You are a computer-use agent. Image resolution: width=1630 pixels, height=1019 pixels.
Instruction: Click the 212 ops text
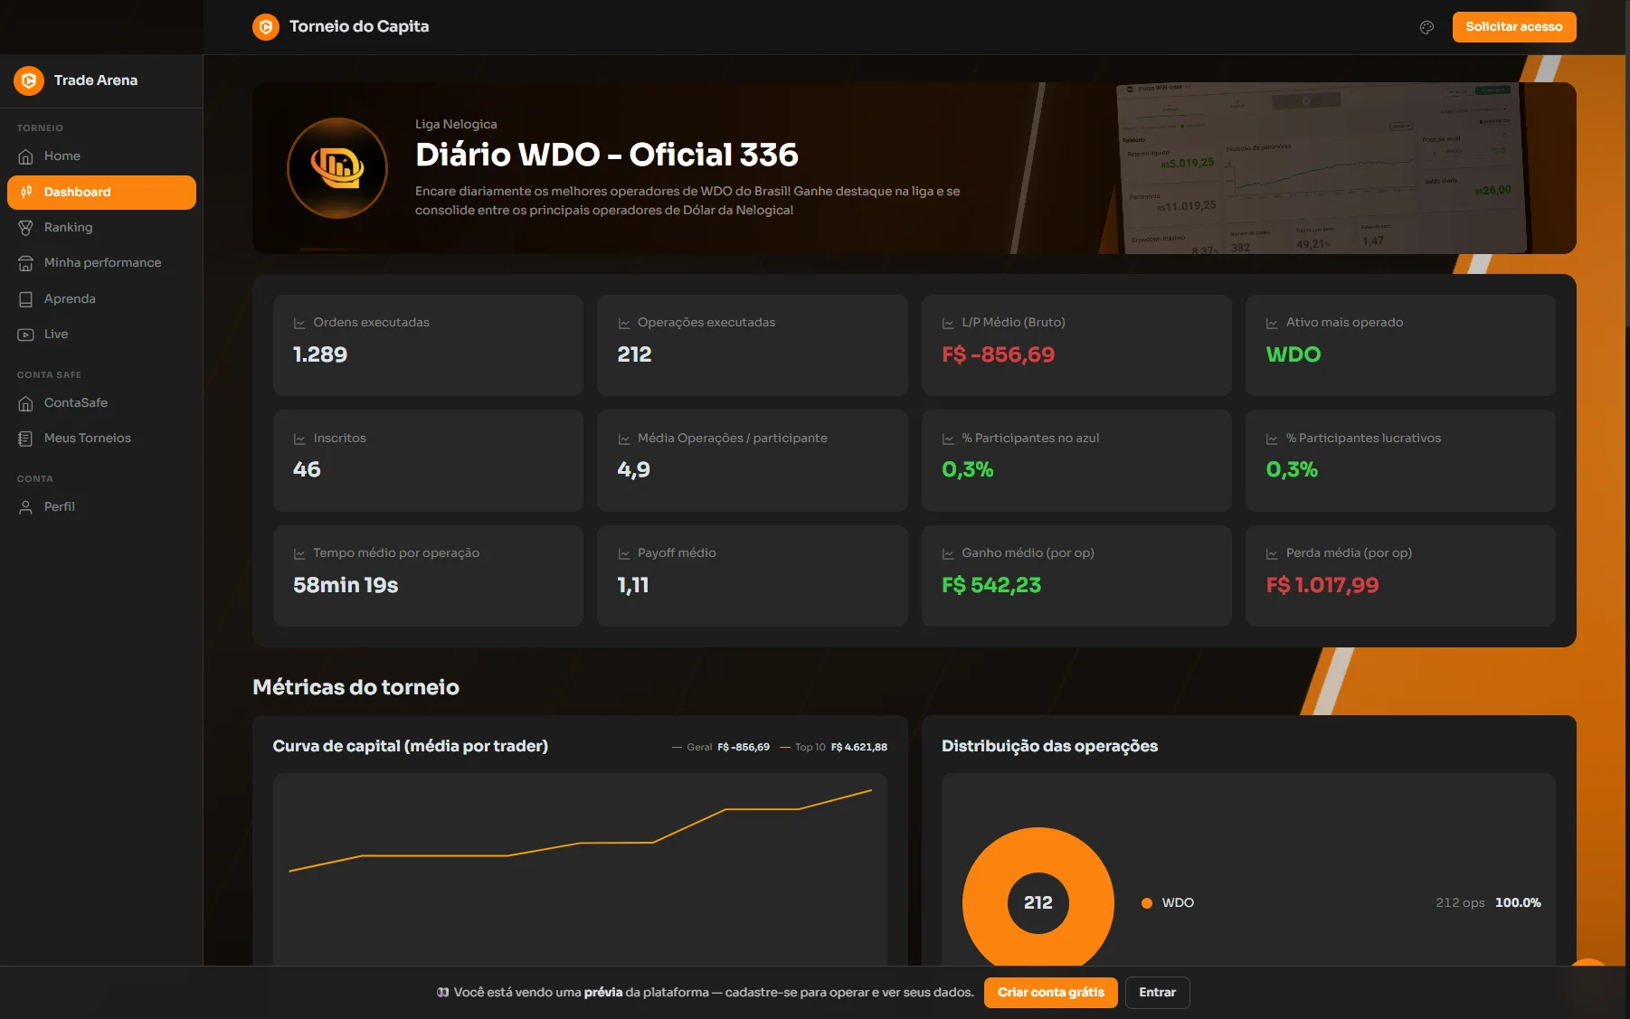tap(1460, 903)
